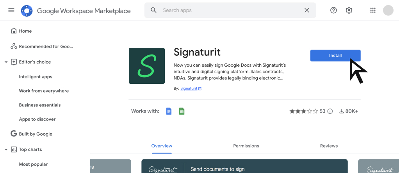The height and width of the screenshot is (173, 399).
Task: Click the Google Workspace Marketplace title
Action: tap(84, 11)
